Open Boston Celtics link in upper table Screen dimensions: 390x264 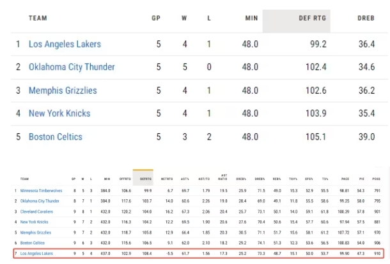[x=56, y=136]
